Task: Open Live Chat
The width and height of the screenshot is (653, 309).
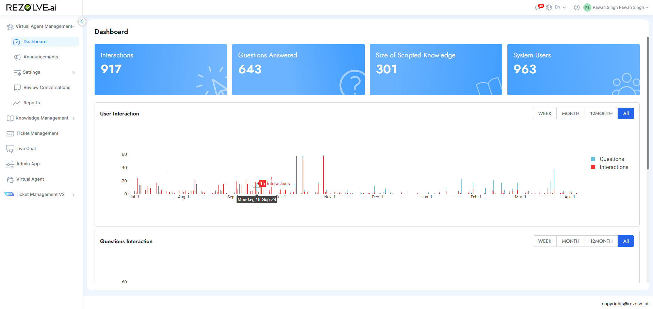Action: coord(26,149)
